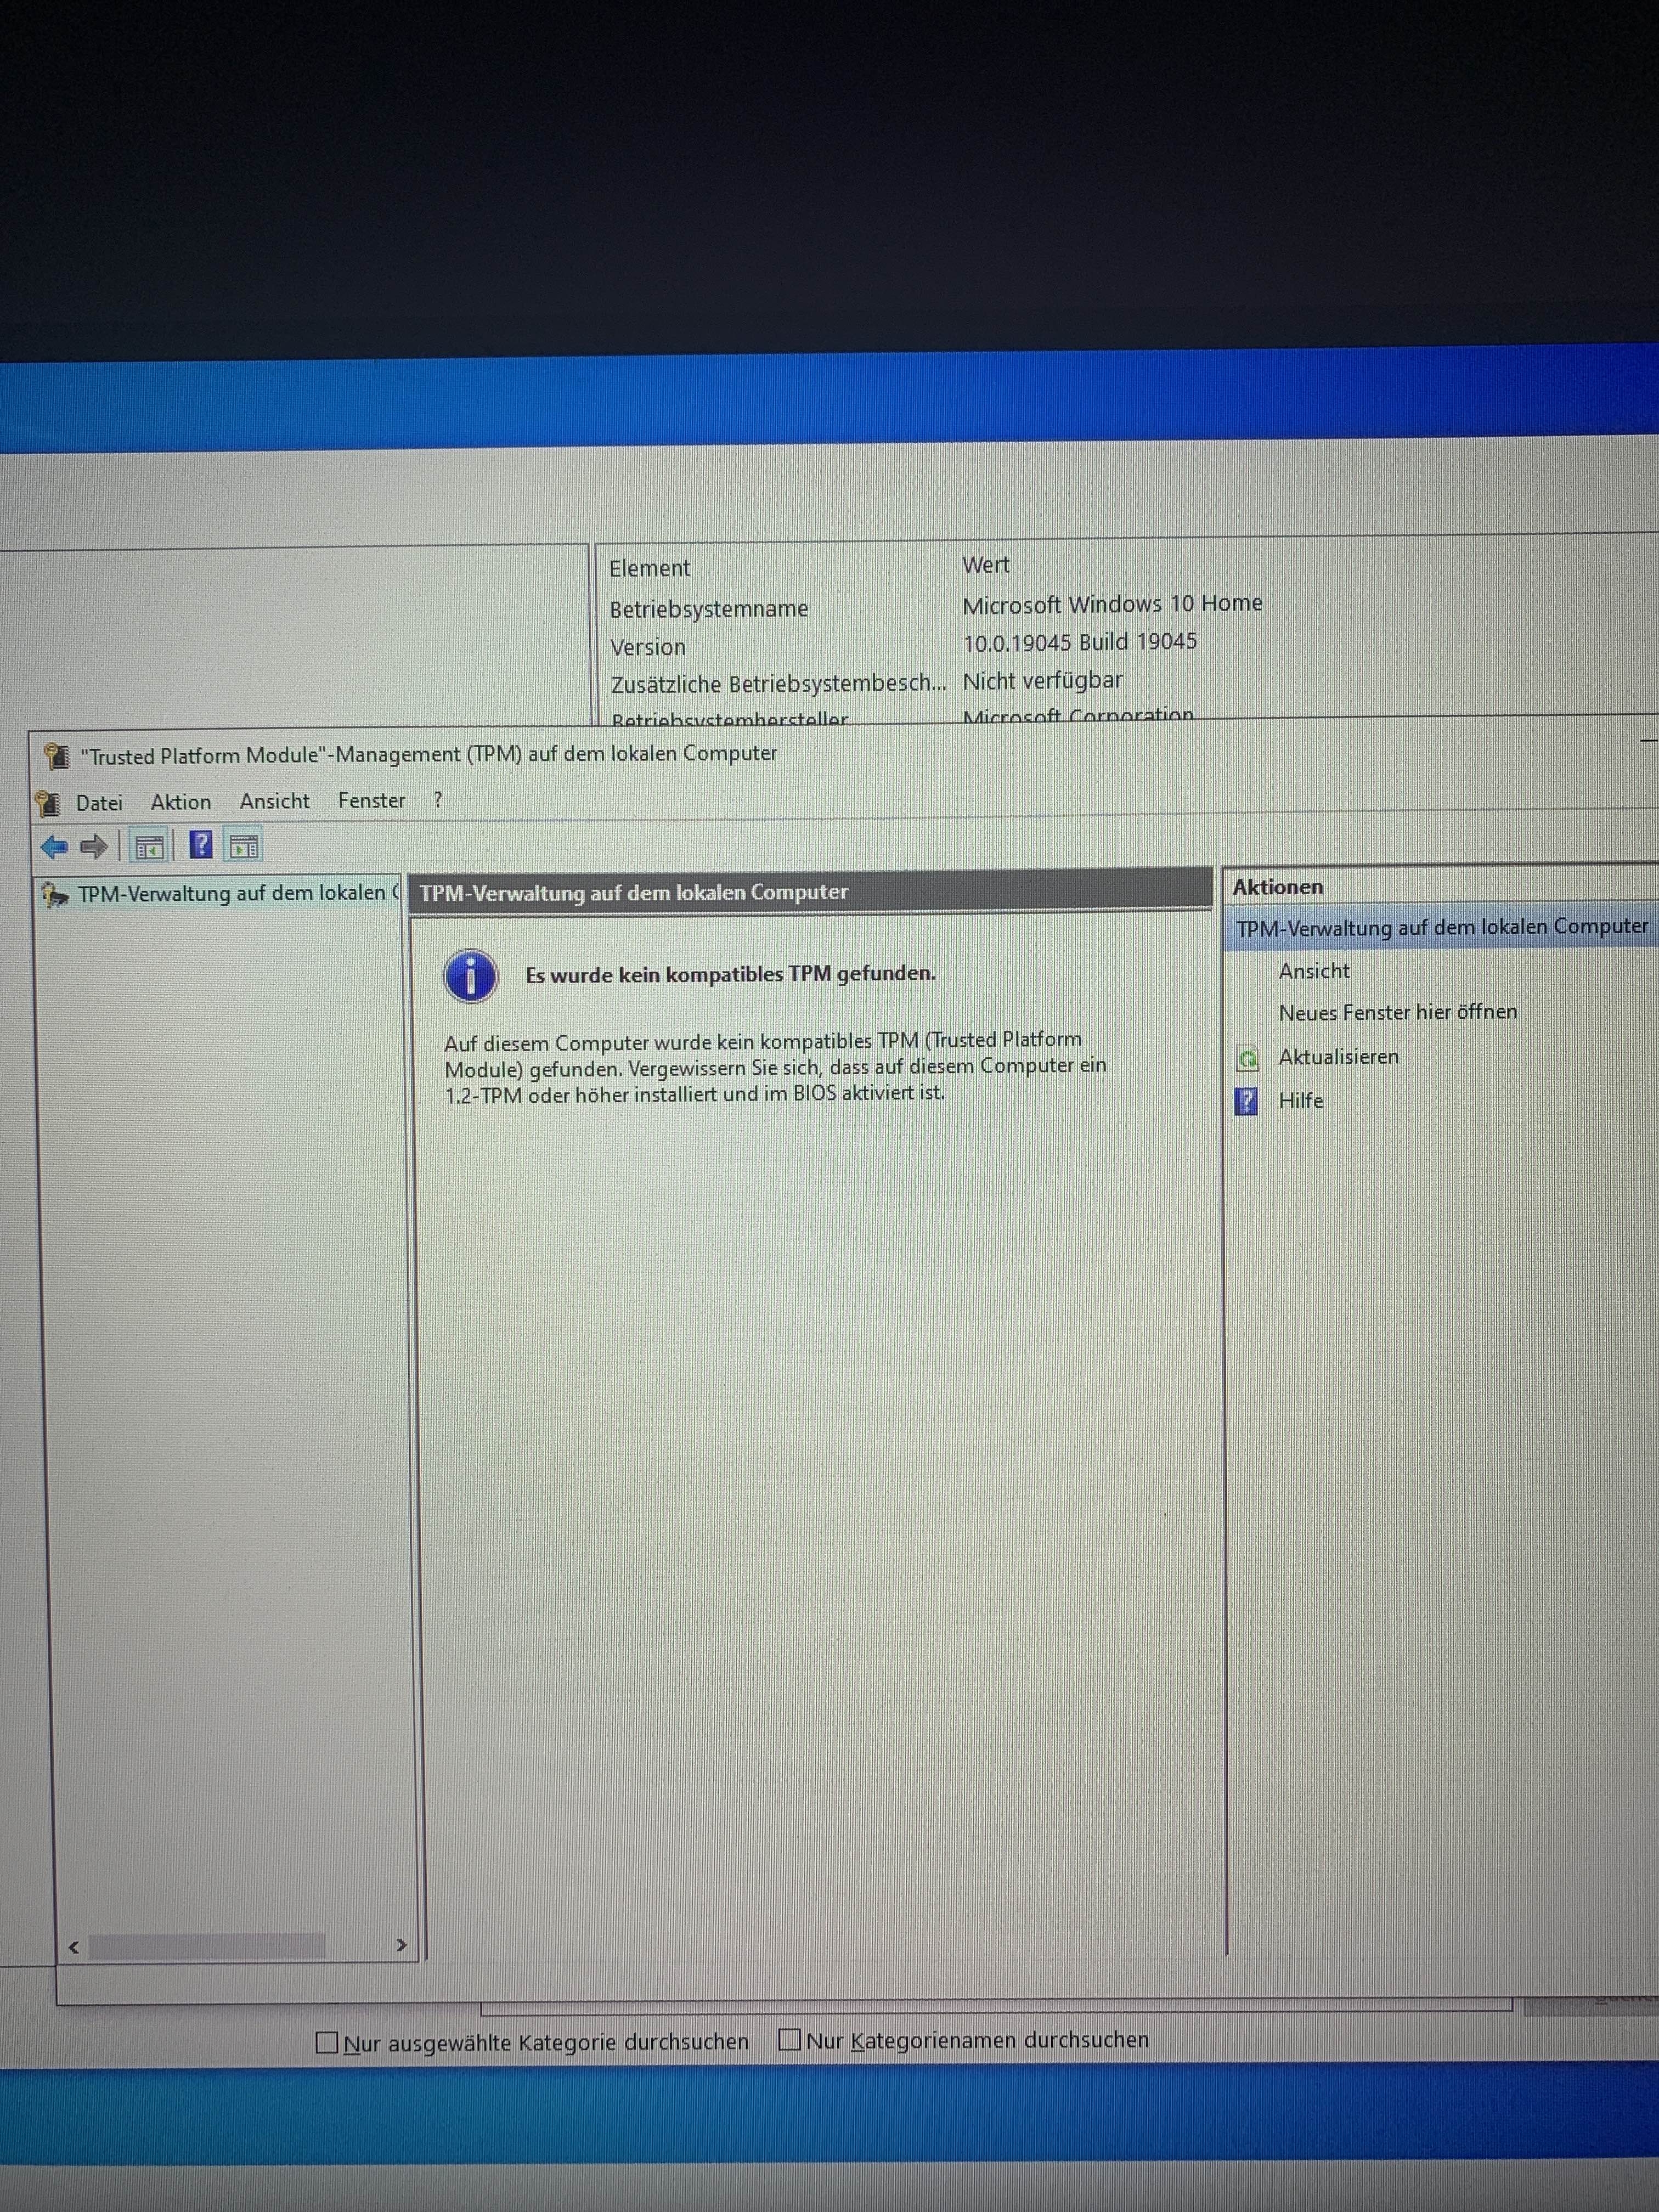Click the Aktualisieren action link
1659x2212 pixels.
coord(1338,1057)
